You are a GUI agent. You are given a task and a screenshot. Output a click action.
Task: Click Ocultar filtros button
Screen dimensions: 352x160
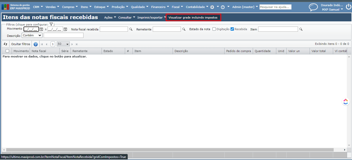click(x=21, y=44)
